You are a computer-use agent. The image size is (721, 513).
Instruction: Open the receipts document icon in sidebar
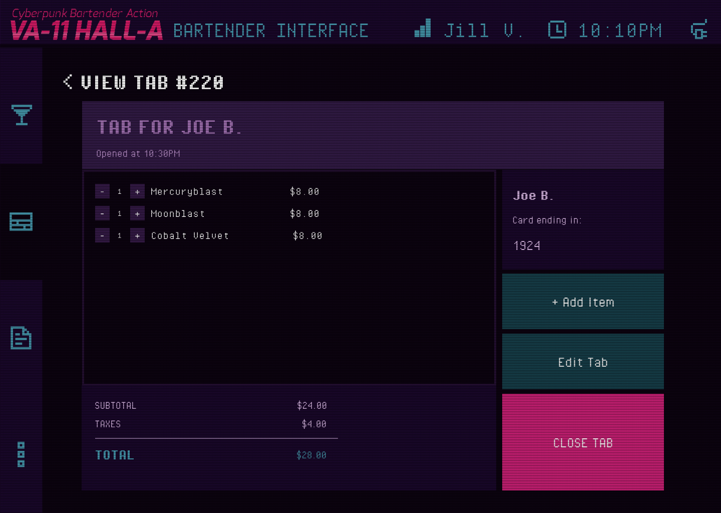21,338
